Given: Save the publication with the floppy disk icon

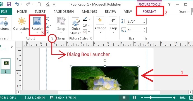Looking at the screenshot, I should pyautogui.click(x=9, y=4).
